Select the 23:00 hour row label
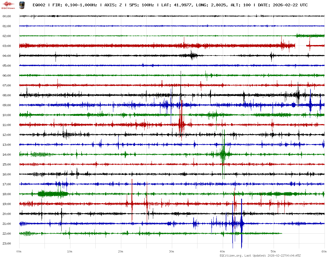The height and width of the screenshot is (258, 330). coord(7,243)
